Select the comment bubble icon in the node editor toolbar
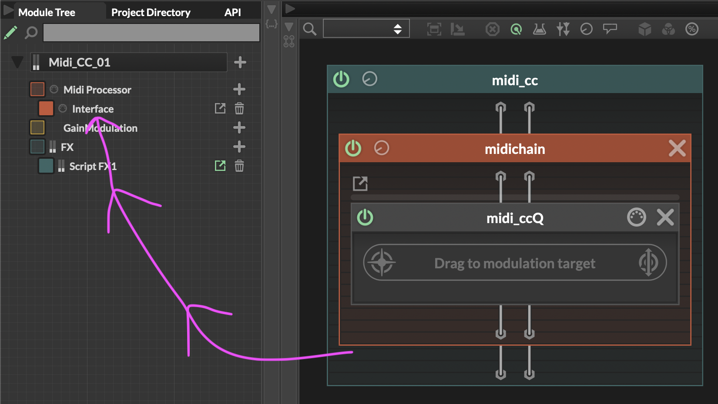The width and height of the screenshot is (718, 404). click(x=610, y=29)
